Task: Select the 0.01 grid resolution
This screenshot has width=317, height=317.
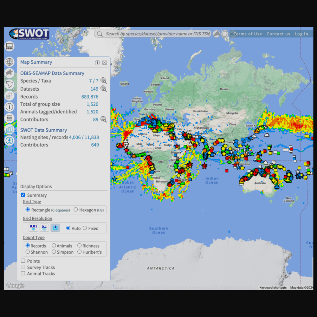Action: point(33,228)
